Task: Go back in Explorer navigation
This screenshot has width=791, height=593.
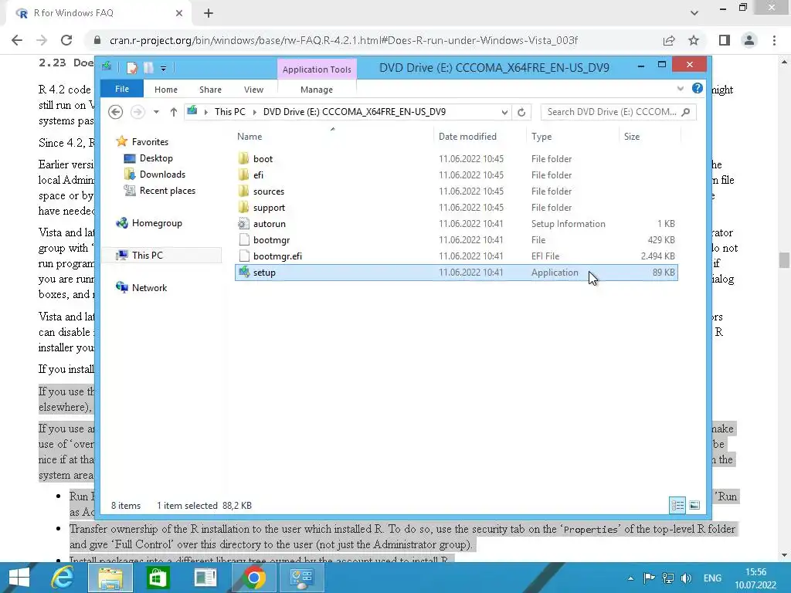Action: [x=116, y=112]
